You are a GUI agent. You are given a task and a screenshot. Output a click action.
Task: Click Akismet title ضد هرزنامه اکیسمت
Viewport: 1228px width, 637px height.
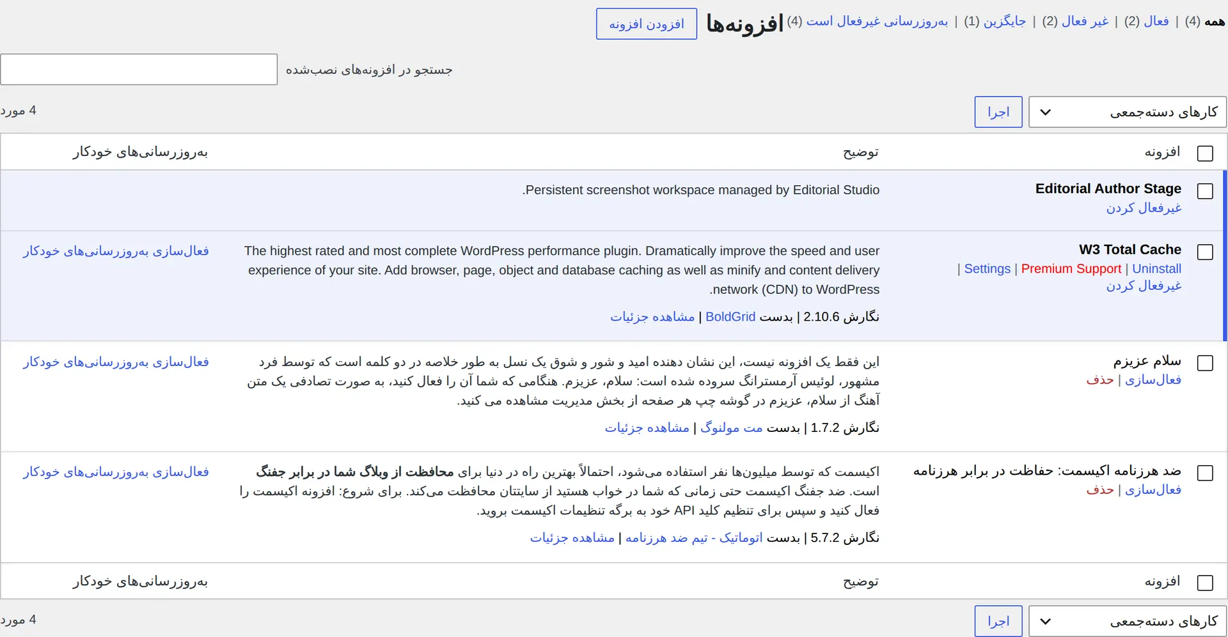pos(1047,471)
